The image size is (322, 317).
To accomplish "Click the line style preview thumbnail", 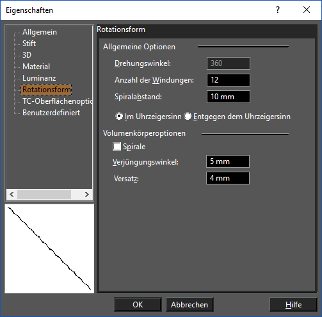I will [x=49, y=248].
